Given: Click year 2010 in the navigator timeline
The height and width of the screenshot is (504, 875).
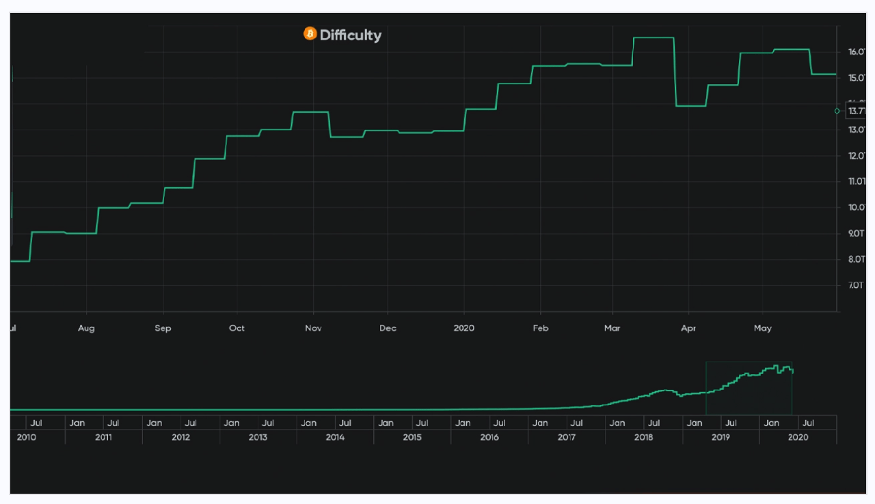Looking at the screenshot, I should pos(26,437).
